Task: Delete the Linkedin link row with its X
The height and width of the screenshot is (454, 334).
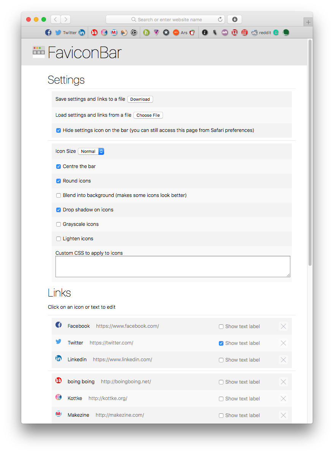Action: pos(283,360)
